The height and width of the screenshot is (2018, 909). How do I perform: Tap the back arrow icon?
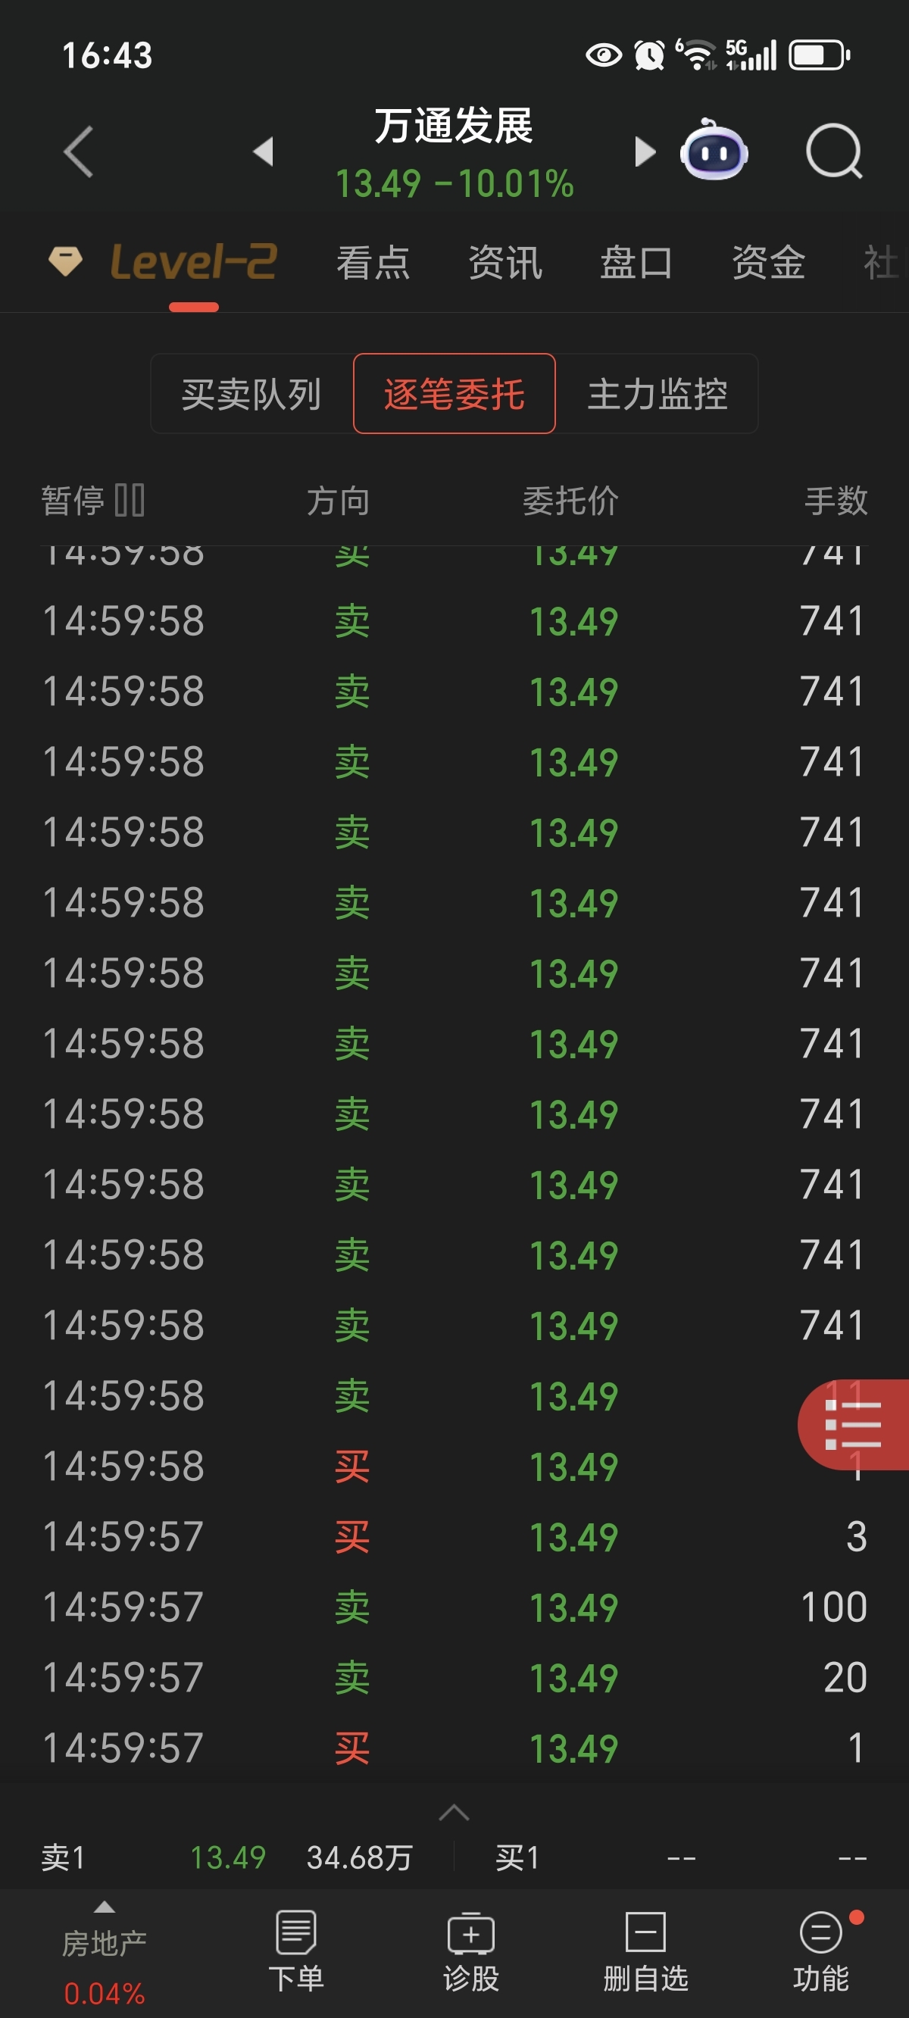tap(79, 152)
